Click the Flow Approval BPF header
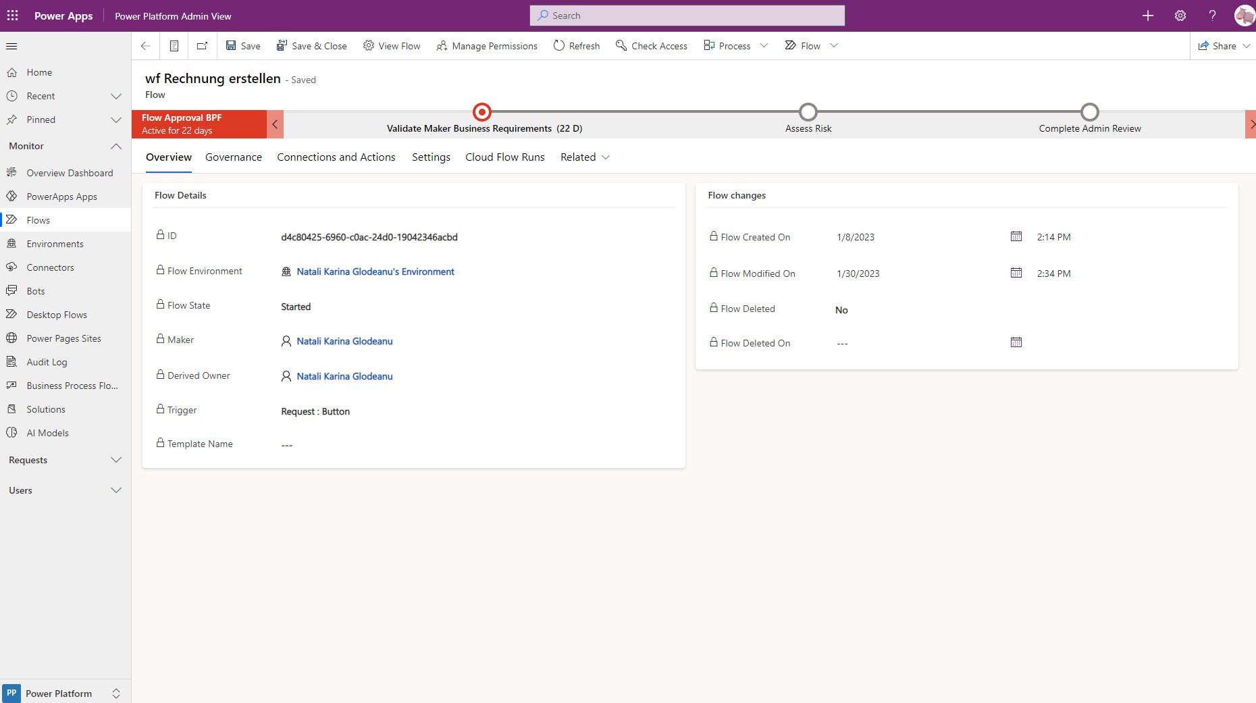The width and height of the screenshot is (1256, 703). tap(199, 124)
